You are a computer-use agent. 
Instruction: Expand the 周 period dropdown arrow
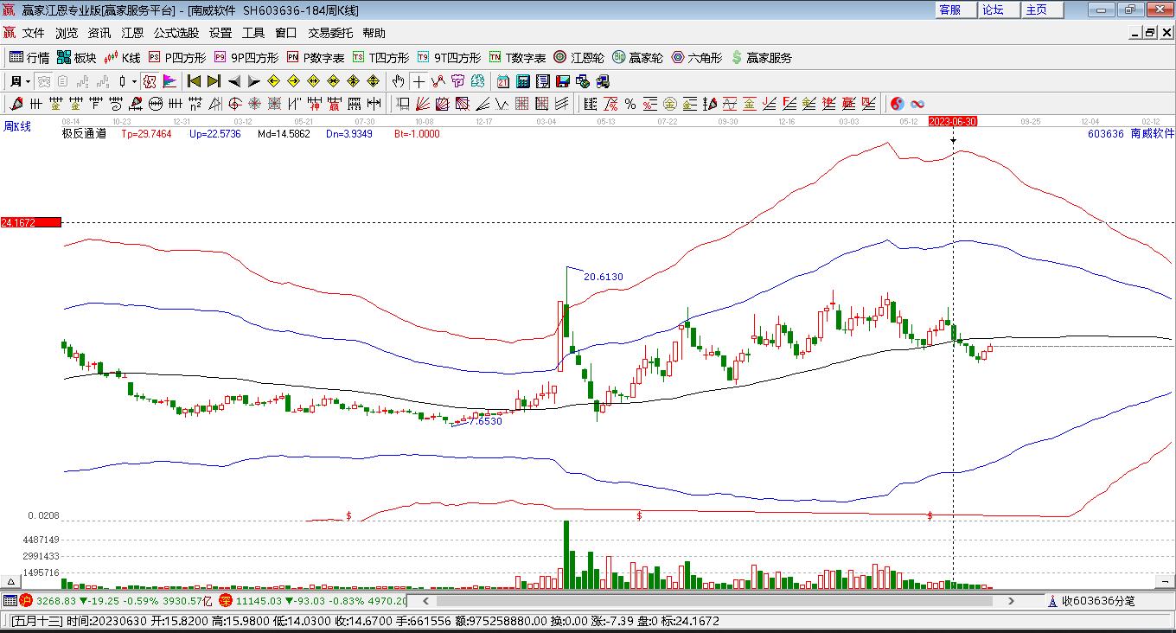tap(28, 81)
